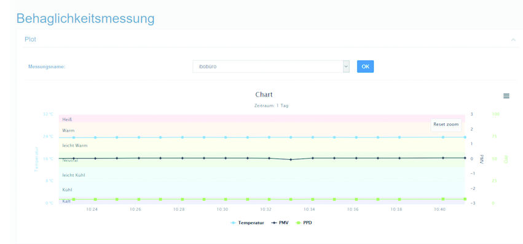Collapse the Plot panel with chevron
The width and height of the screenshot is (523, 244).
point(513,40)
